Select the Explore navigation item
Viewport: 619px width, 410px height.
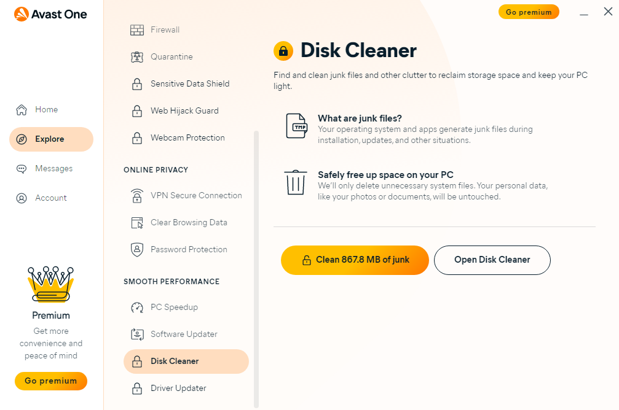(x=51, y=139)
